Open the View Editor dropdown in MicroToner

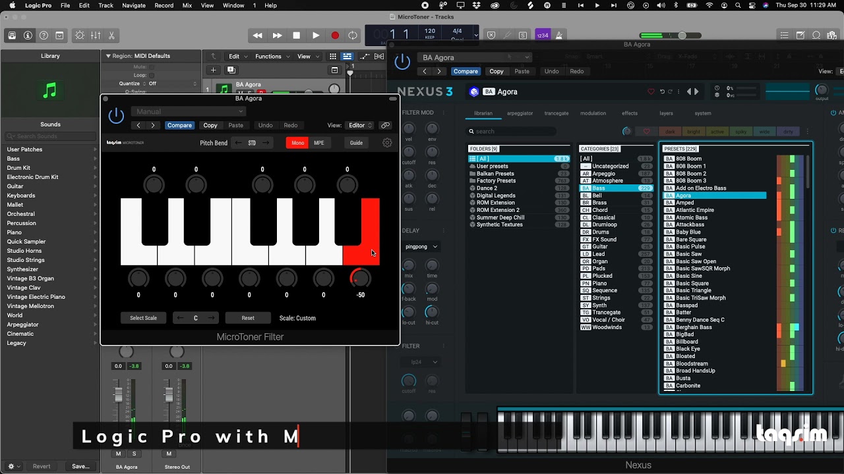[x=361, y=125]
